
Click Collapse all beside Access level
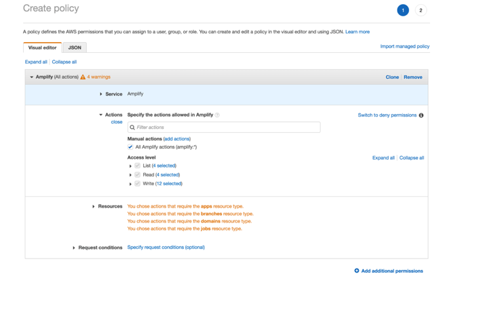pos(412,157)
